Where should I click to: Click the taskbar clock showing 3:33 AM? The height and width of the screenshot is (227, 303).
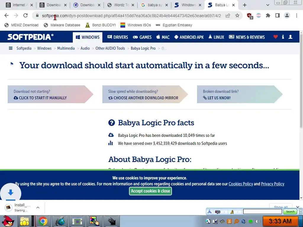(x=280, y=221)
